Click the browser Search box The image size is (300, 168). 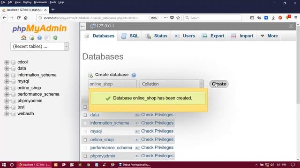coord(212,18)
